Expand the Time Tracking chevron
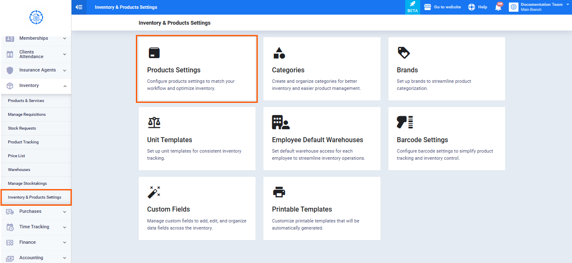 coord(64,227)
